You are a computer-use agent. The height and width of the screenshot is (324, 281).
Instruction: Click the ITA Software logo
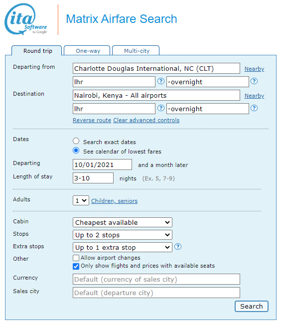pyautogui.click(x=26, y=19)
